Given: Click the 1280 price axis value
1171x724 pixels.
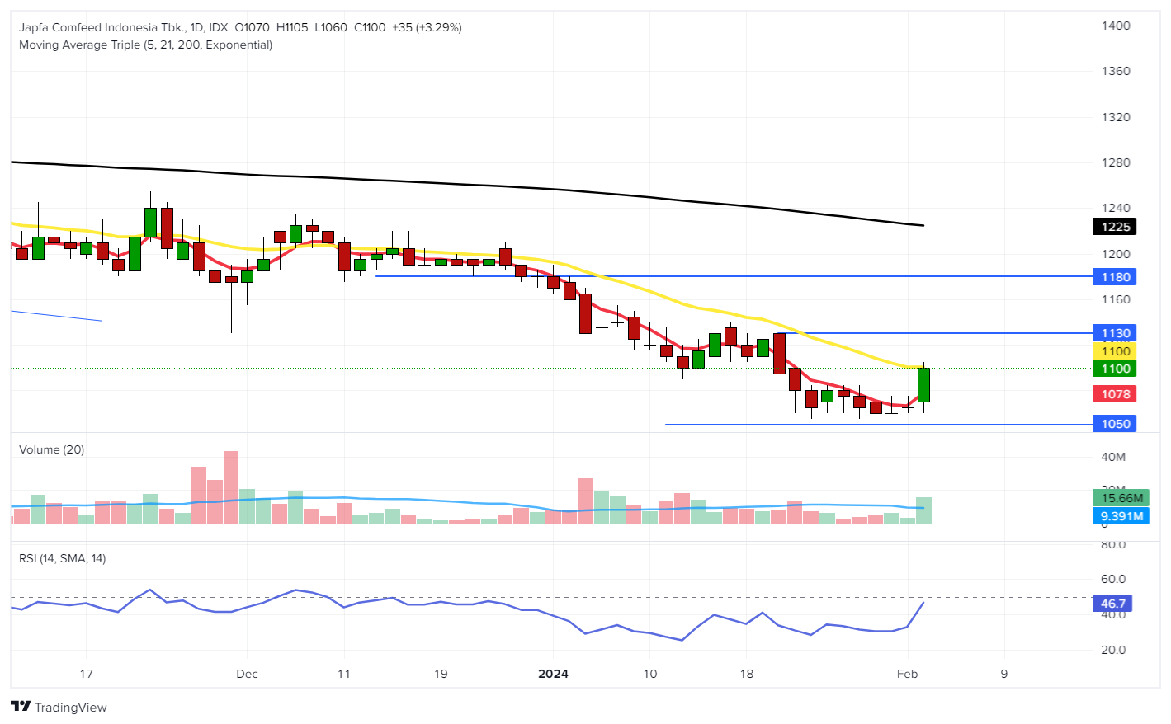Looking at the screenshot, I should [1116, 162].
